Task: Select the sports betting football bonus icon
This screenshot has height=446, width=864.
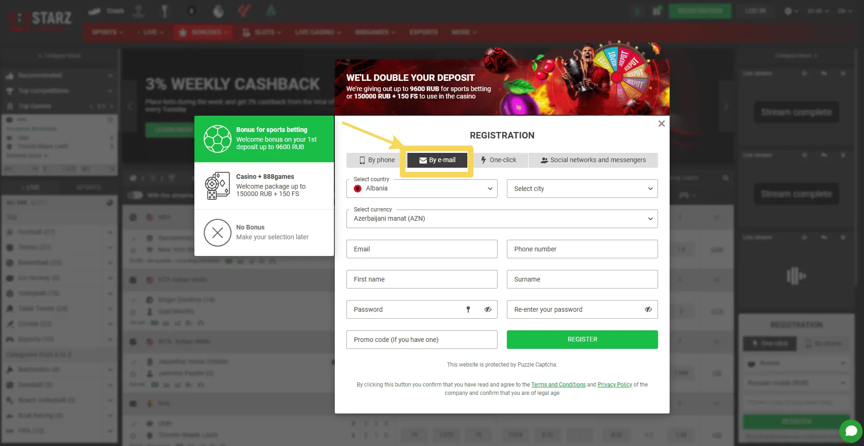Action: pos(218,139)
